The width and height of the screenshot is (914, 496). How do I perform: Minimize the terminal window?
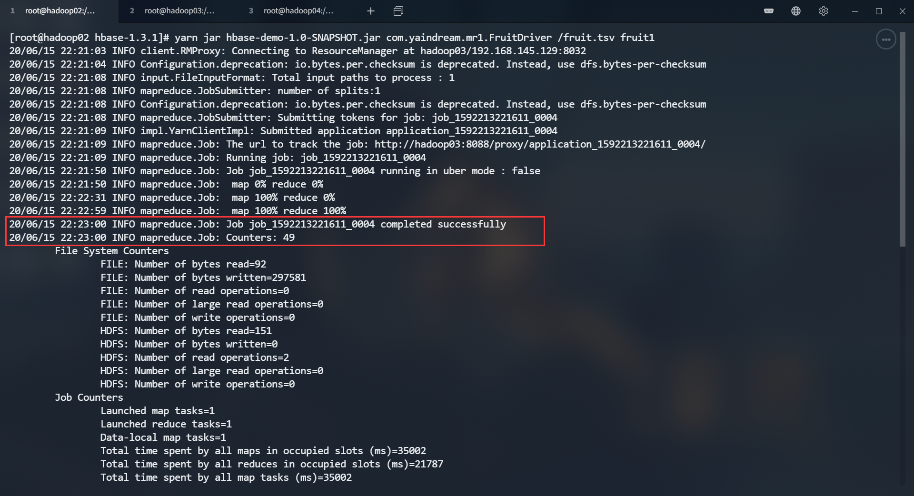tap(855, 11)
